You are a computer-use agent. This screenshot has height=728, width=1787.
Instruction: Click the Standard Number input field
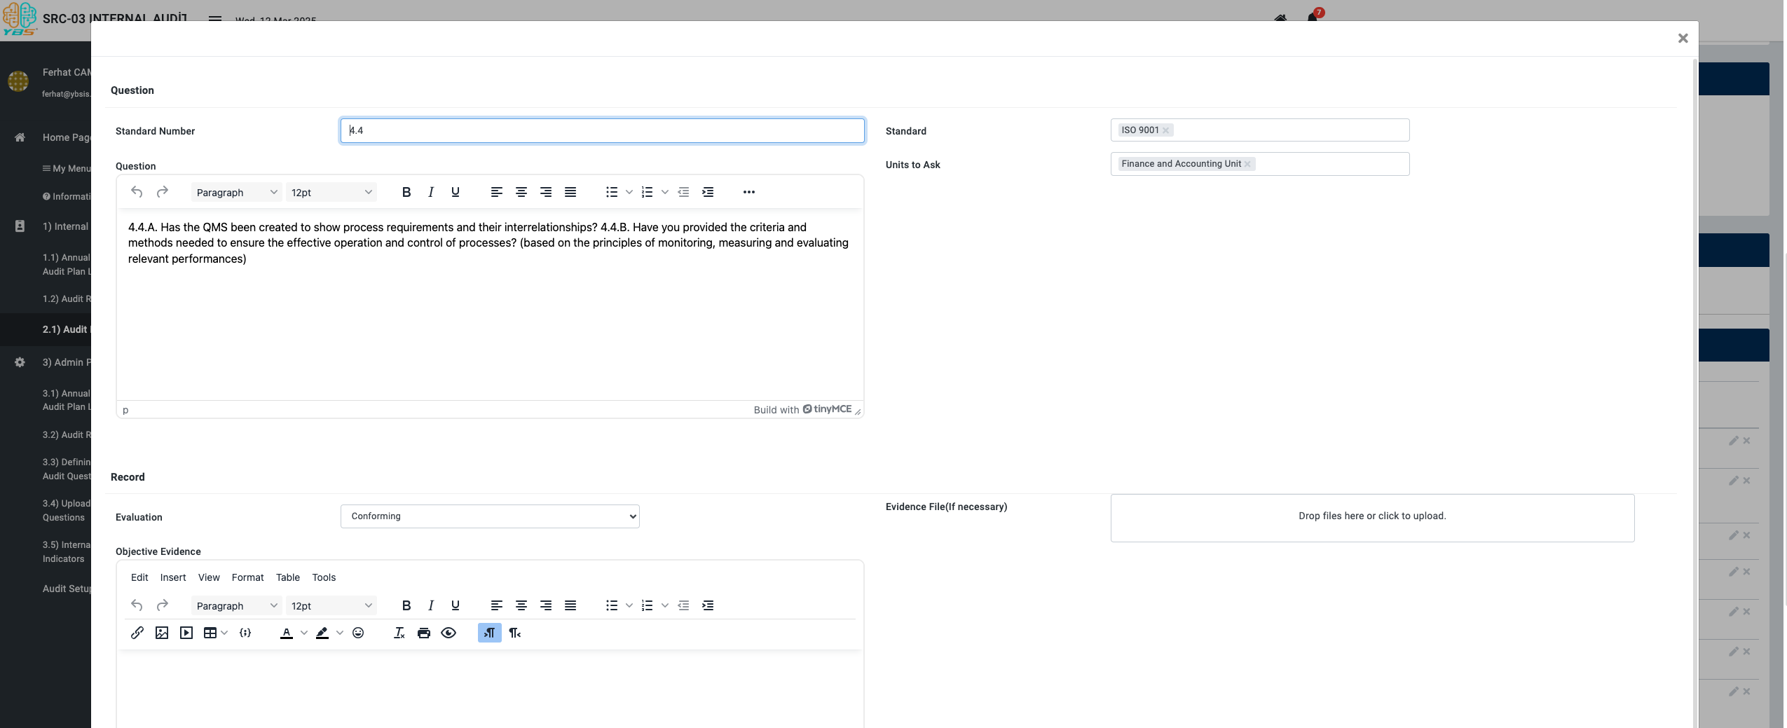tap(602, 131)
